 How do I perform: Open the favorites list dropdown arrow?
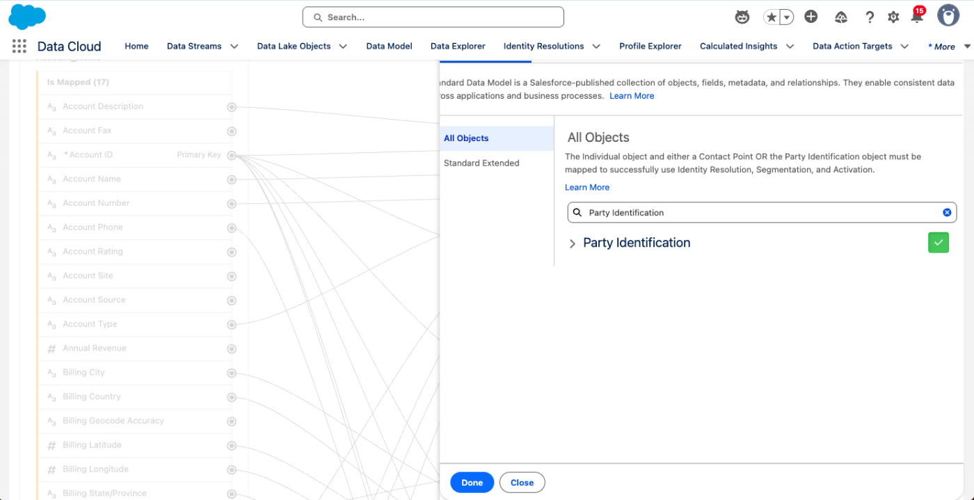pyautogui.click(x=787, y=17)
